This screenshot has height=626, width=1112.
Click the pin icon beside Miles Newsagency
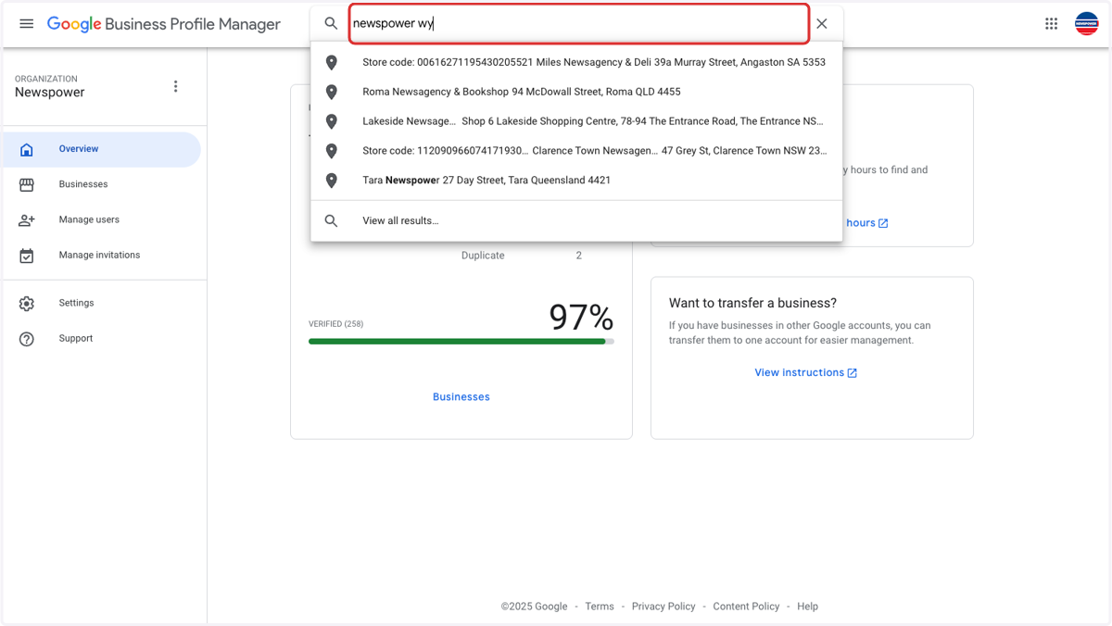[331, 63]
